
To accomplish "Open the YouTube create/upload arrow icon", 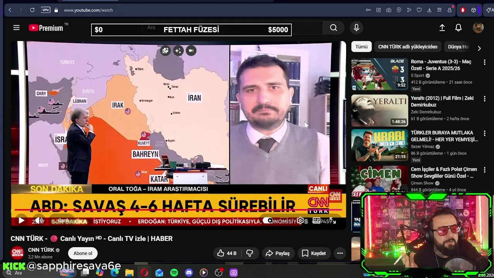I will click(x=442, y=28).
